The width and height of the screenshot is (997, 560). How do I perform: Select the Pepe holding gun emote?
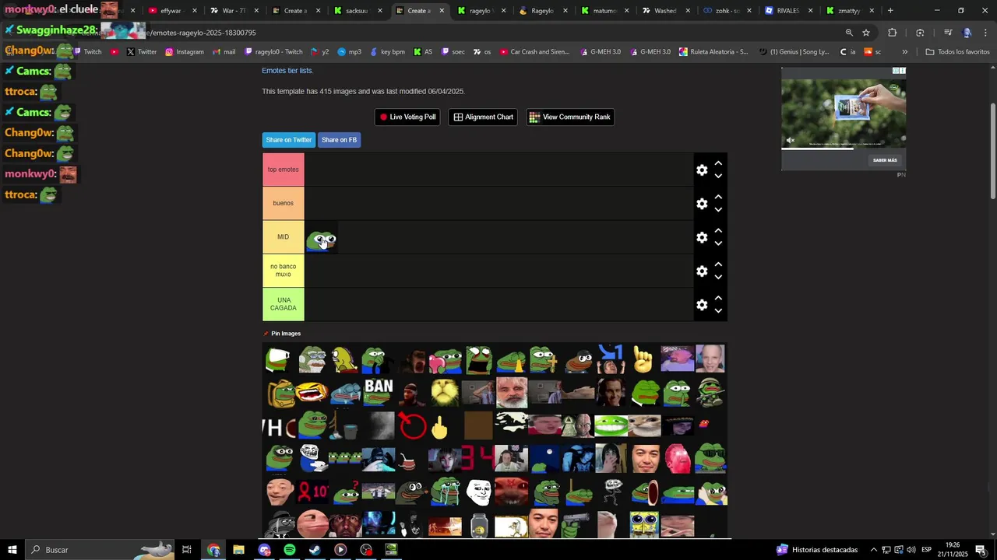tap(577, 525)
